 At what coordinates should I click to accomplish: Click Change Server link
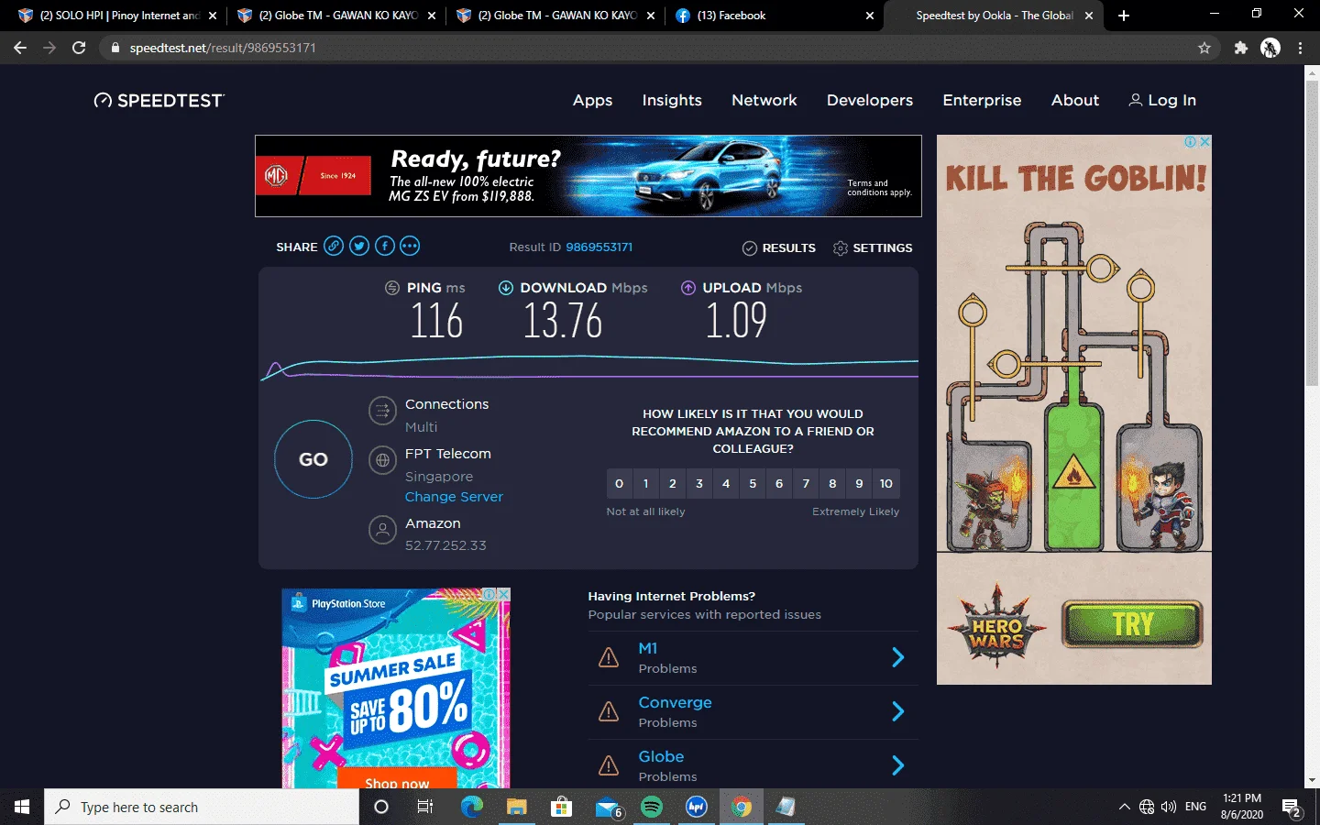pyautogui.click(x=454, y=497)
